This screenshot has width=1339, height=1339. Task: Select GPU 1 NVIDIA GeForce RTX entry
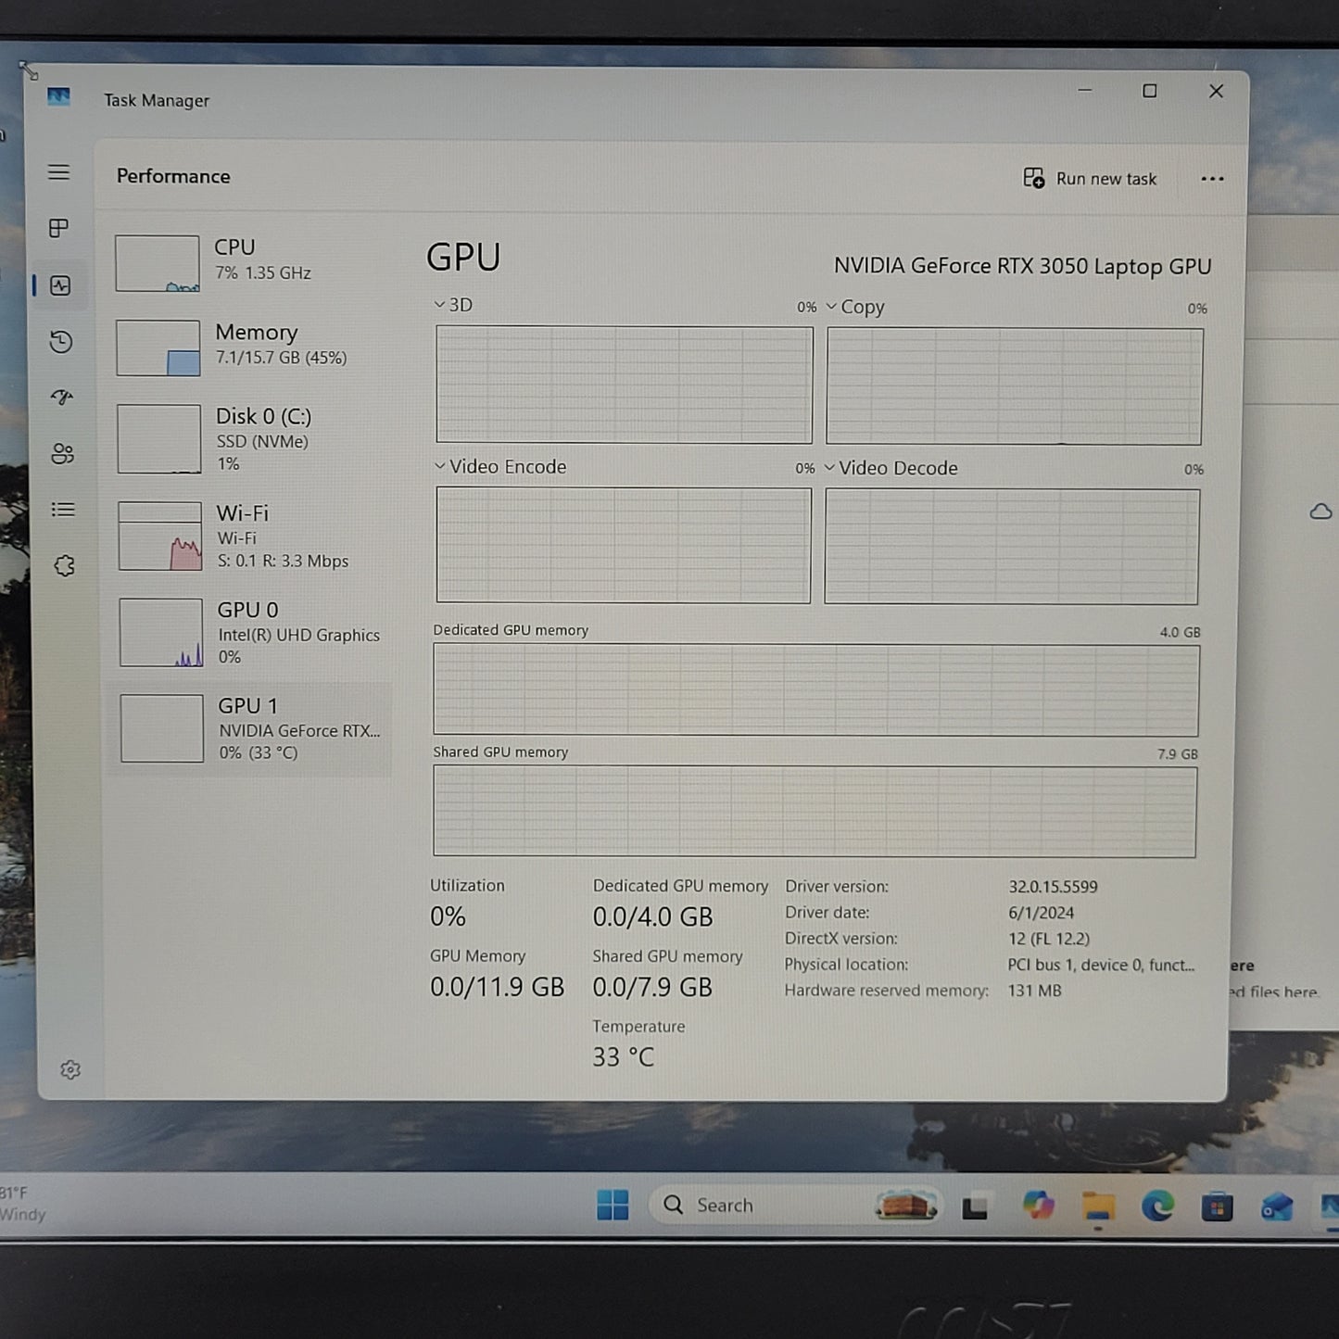click(x=251, y=729)
